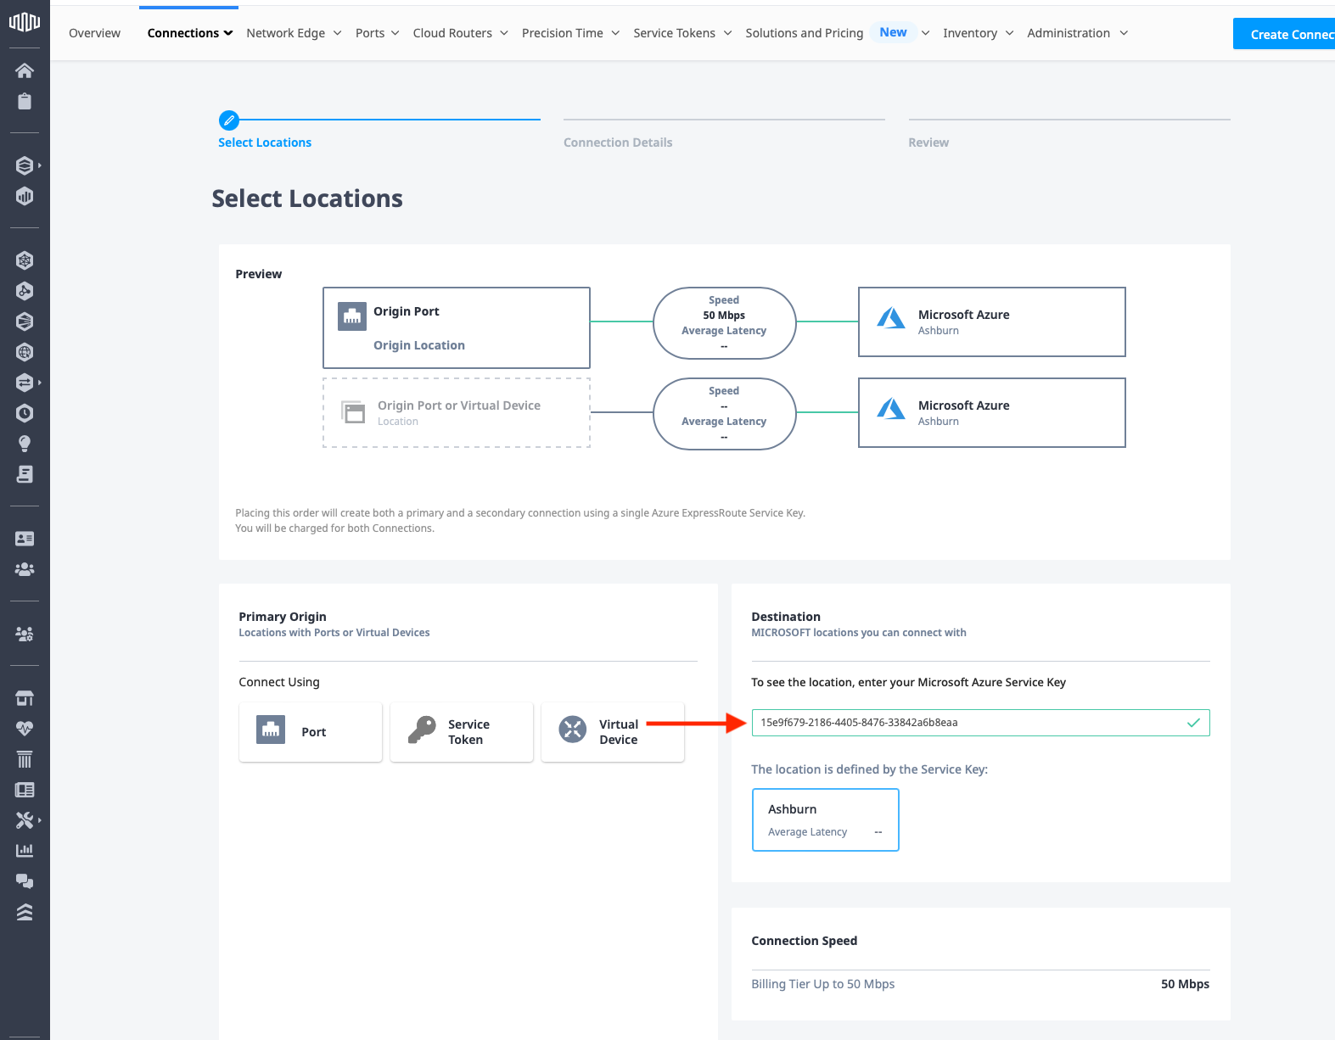This screenshot has width=1335, height=1040.
Task: Click the newspaper sidebar icon
Action: click(x=25, y=790)
